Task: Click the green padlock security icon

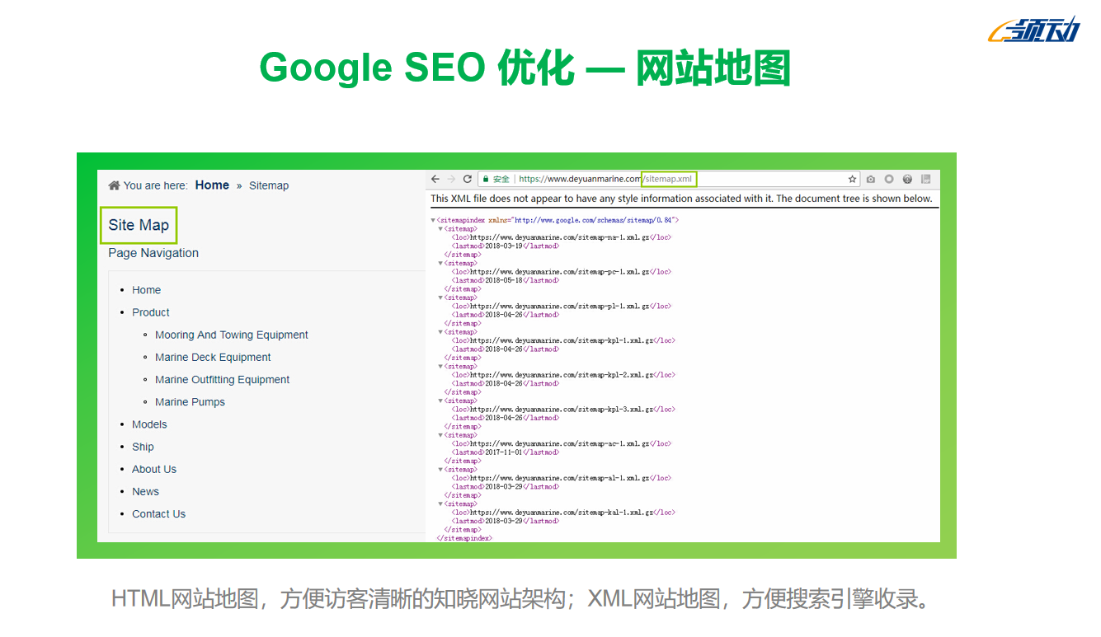Action: pyautogui.click(x=486, y=179)
